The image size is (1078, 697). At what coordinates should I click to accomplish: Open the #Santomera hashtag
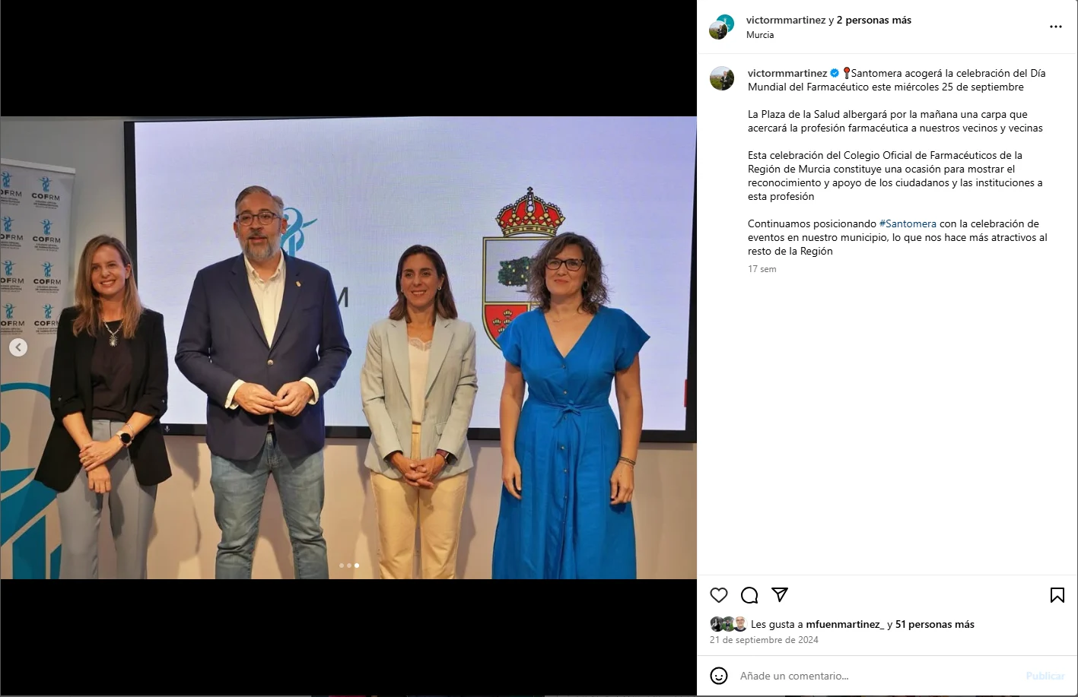click(908, 224)
